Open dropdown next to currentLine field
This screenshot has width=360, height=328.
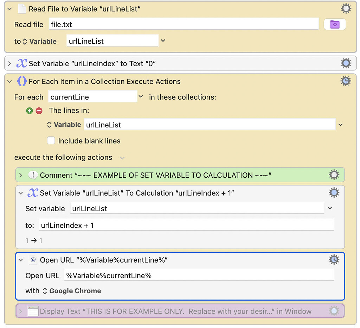141,96
